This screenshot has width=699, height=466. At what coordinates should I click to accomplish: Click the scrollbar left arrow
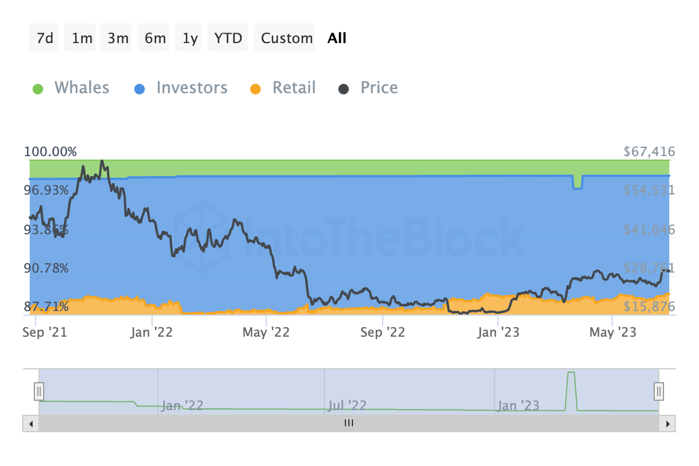coord(30,423)
